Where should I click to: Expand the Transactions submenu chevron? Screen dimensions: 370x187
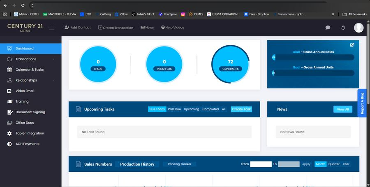53,59
